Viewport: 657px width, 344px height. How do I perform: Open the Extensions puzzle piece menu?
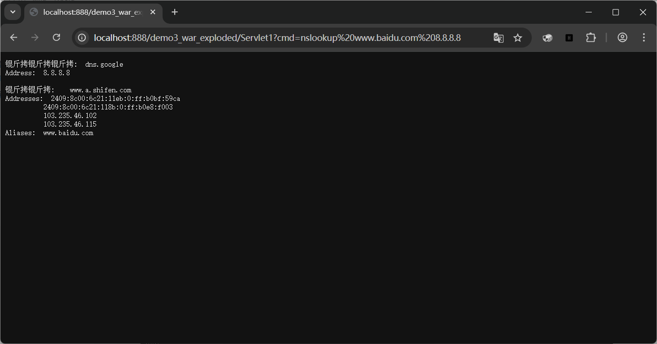pyautogui.click(x=591, y=38)
